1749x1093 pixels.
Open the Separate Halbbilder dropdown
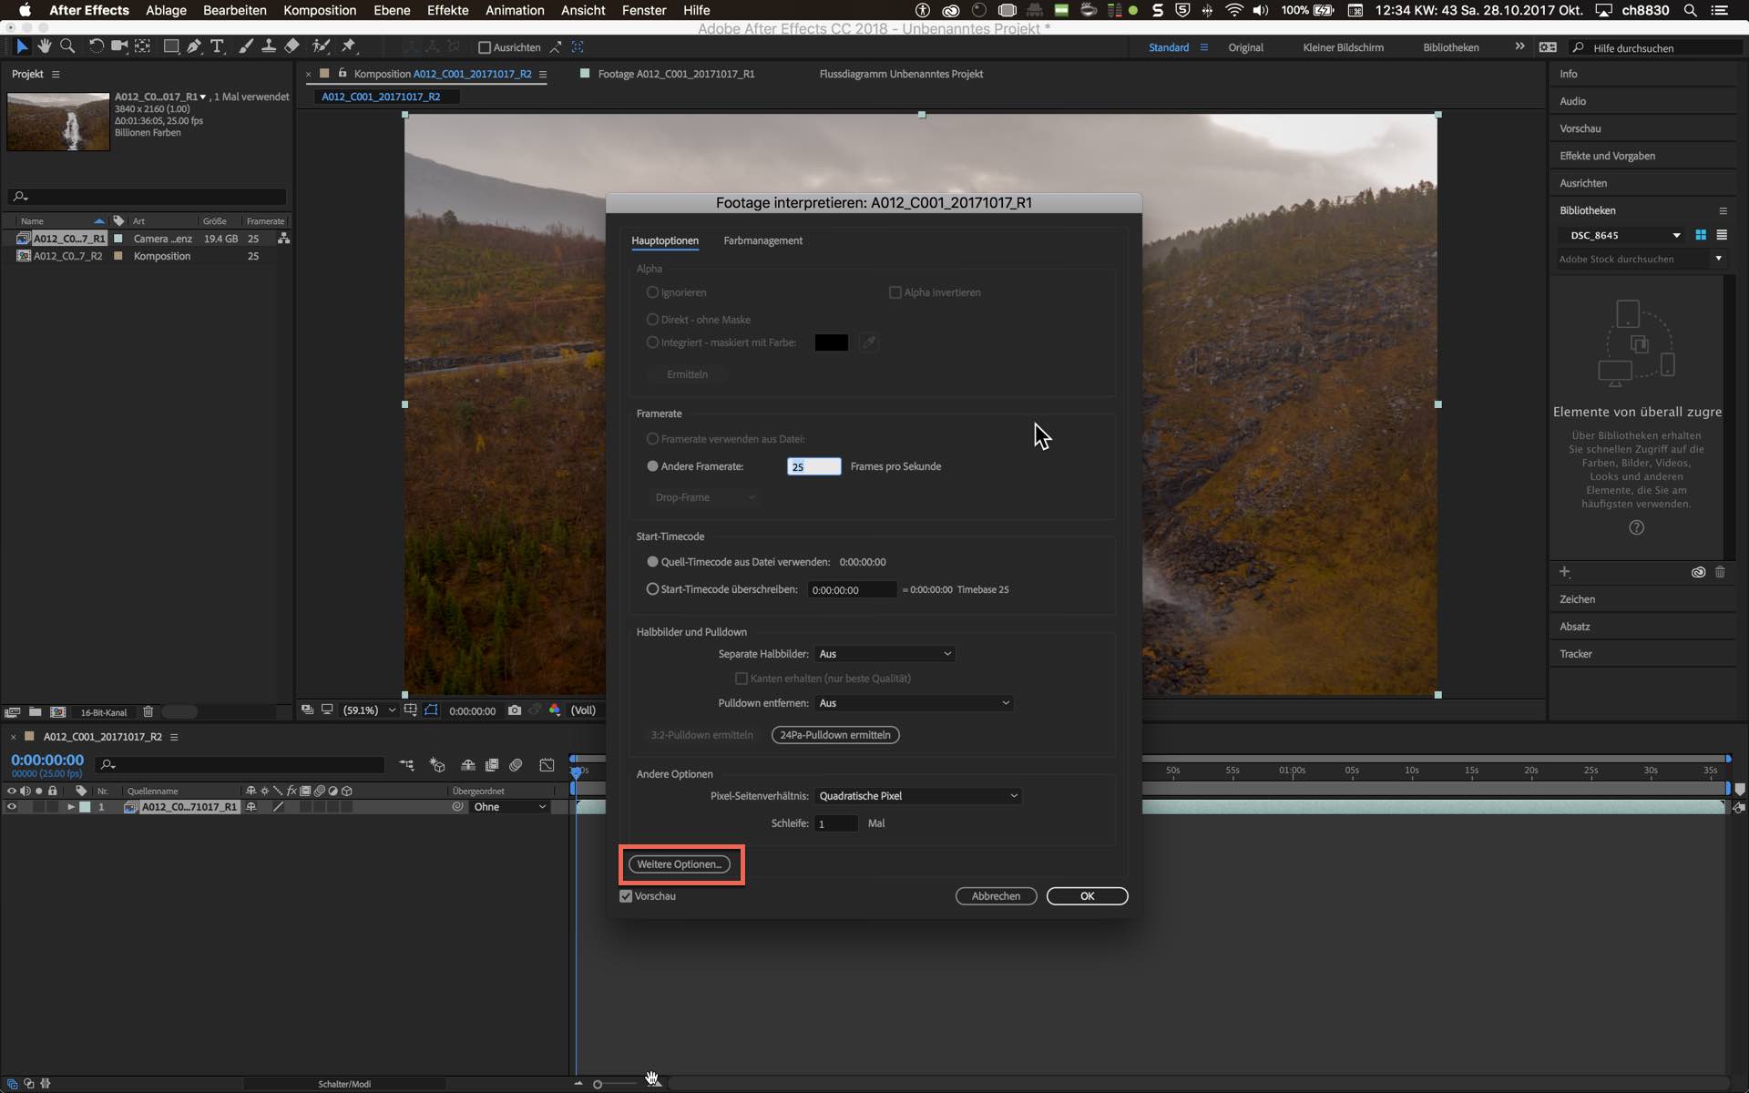pos(885,654)
